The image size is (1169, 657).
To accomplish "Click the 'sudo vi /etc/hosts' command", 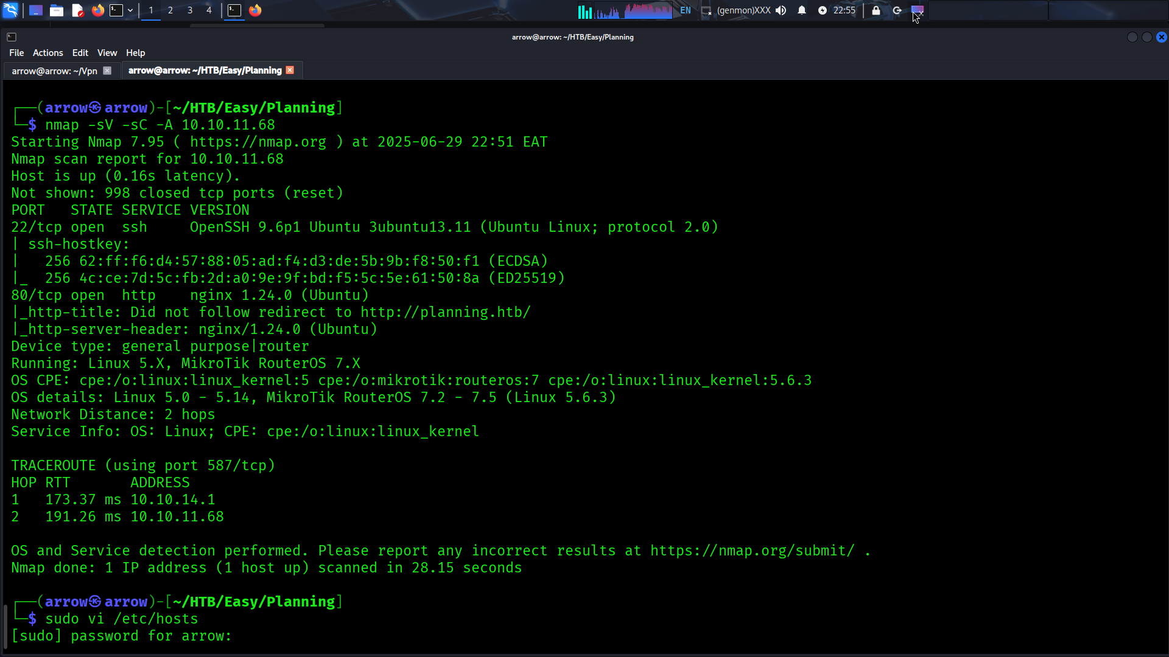I will point(122,619).
